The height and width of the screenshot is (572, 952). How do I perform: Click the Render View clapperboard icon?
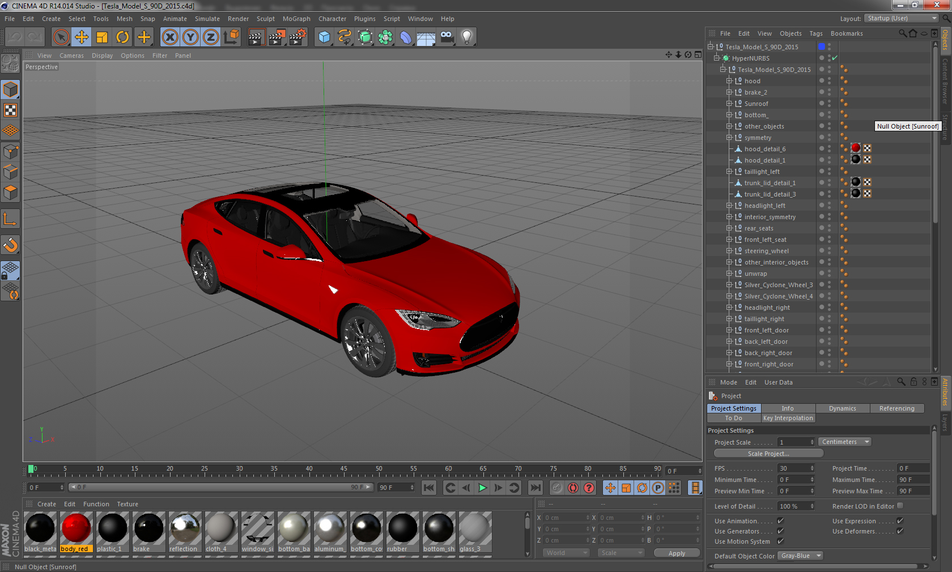click(256, 37)
